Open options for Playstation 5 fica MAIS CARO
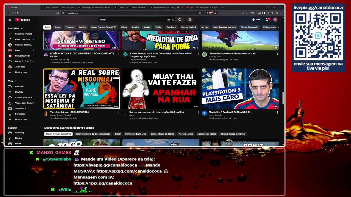The width and height of the screenshot is (351, 197). point(277,112)
